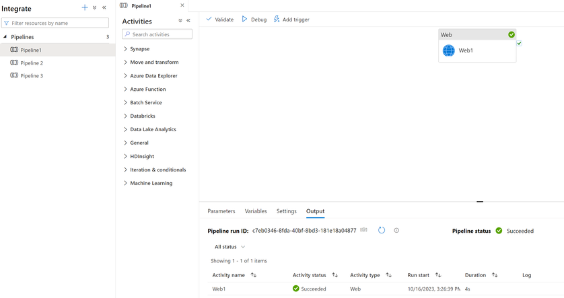
Task: Expand all resources in the Integrate pane
Action: pos(95,7)
